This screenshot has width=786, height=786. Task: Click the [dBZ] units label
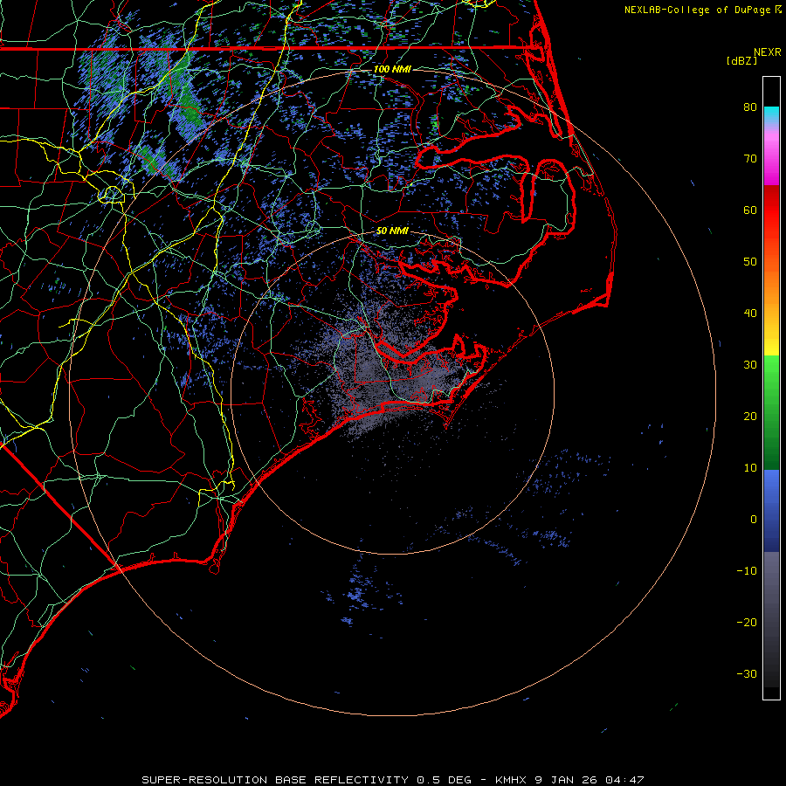click(741, 60)
